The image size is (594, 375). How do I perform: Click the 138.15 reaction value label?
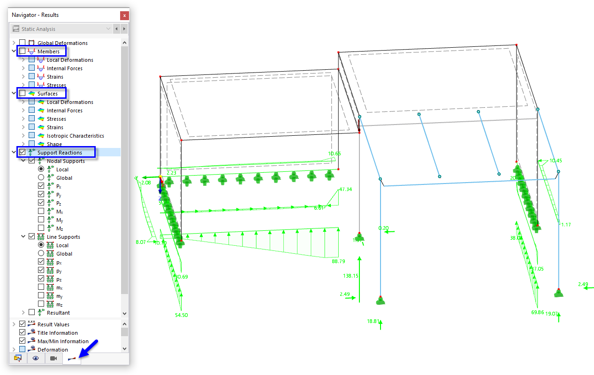click(x=351, y=276)
